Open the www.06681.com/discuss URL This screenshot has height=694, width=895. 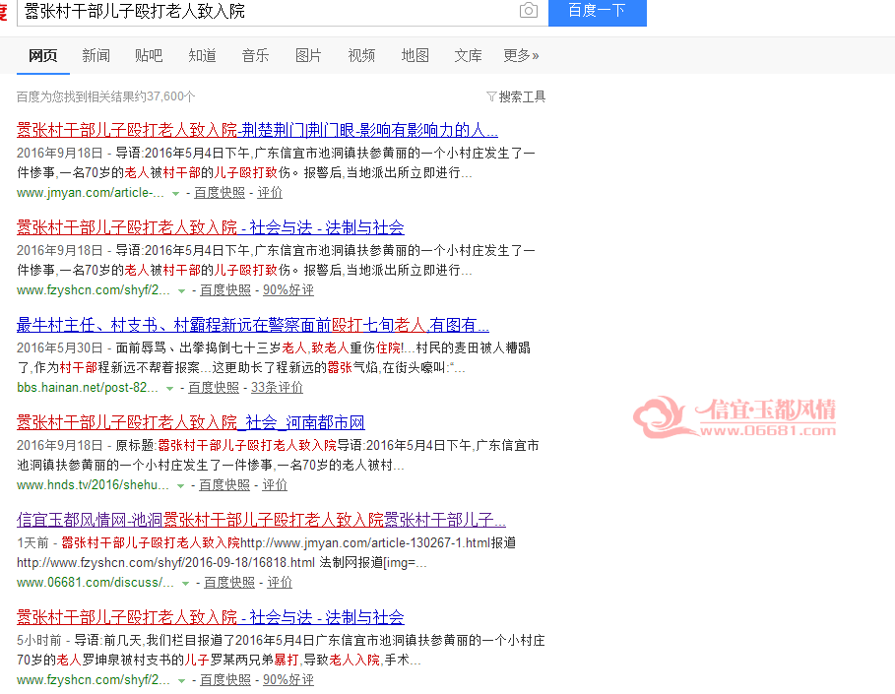(x=96, y=583)
